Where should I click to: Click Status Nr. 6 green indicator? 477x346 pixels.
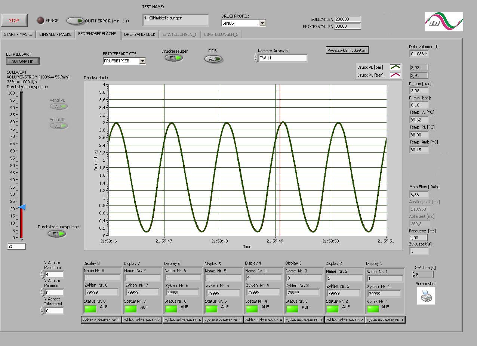[171, 309]
